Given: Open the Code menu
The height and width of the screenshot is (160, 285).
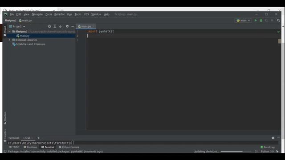Looking at the screenshot, I should point(49,14).
